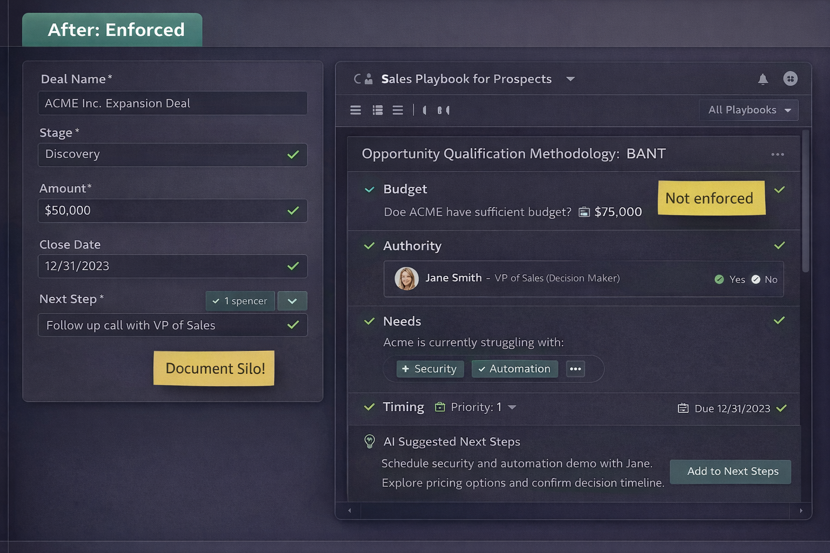Screen dimensions: 830x553
Task: Add the Security need tag
Action: click(x=430, y=369)
